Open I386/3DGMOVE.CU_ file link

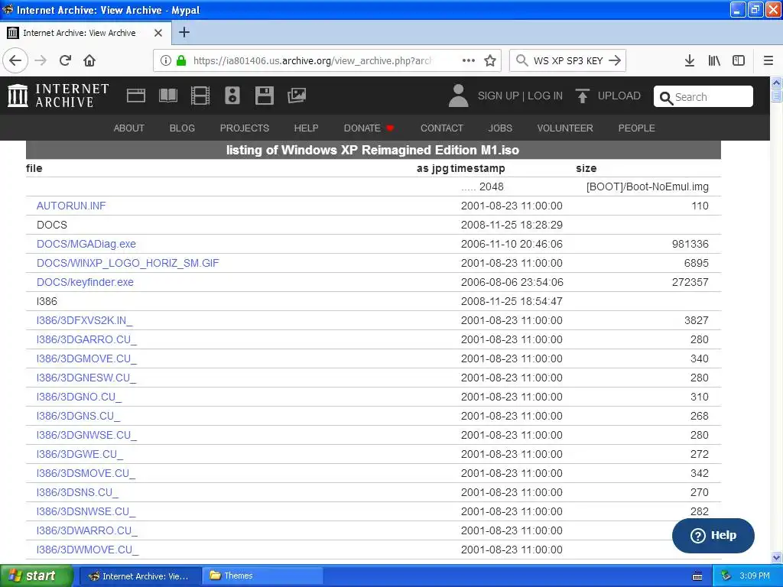[86, 358]
